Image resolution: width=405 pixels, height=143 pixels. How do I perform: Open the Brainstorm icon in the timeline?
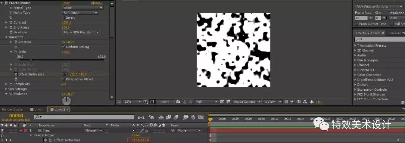[185, 117]
